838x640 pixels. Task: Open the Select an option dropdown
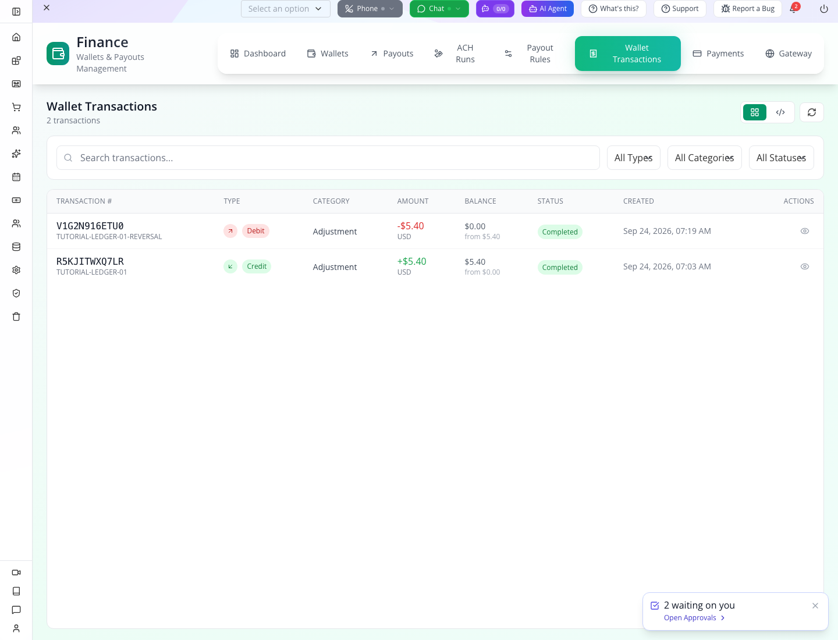[286, 9]
